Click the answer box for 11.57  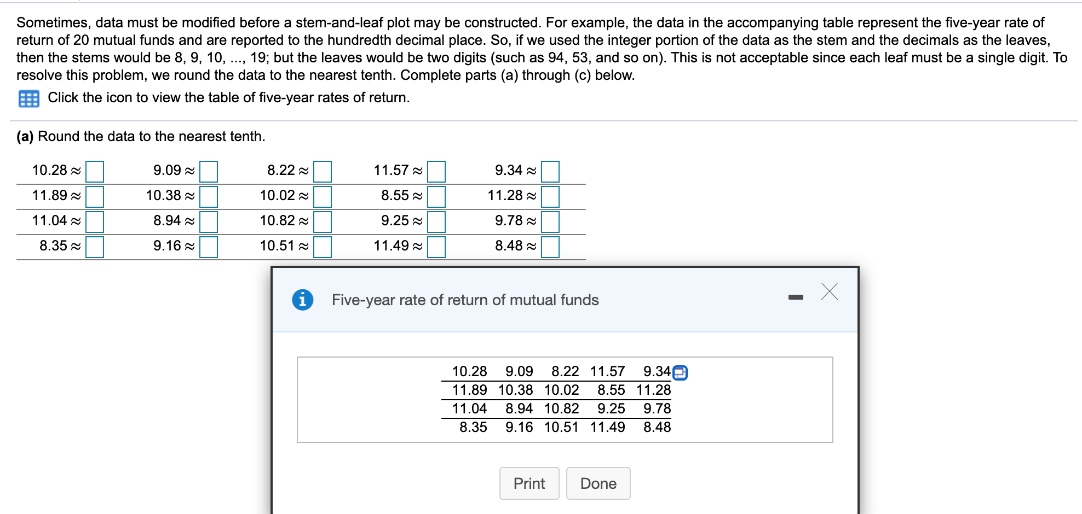(435, 171)
